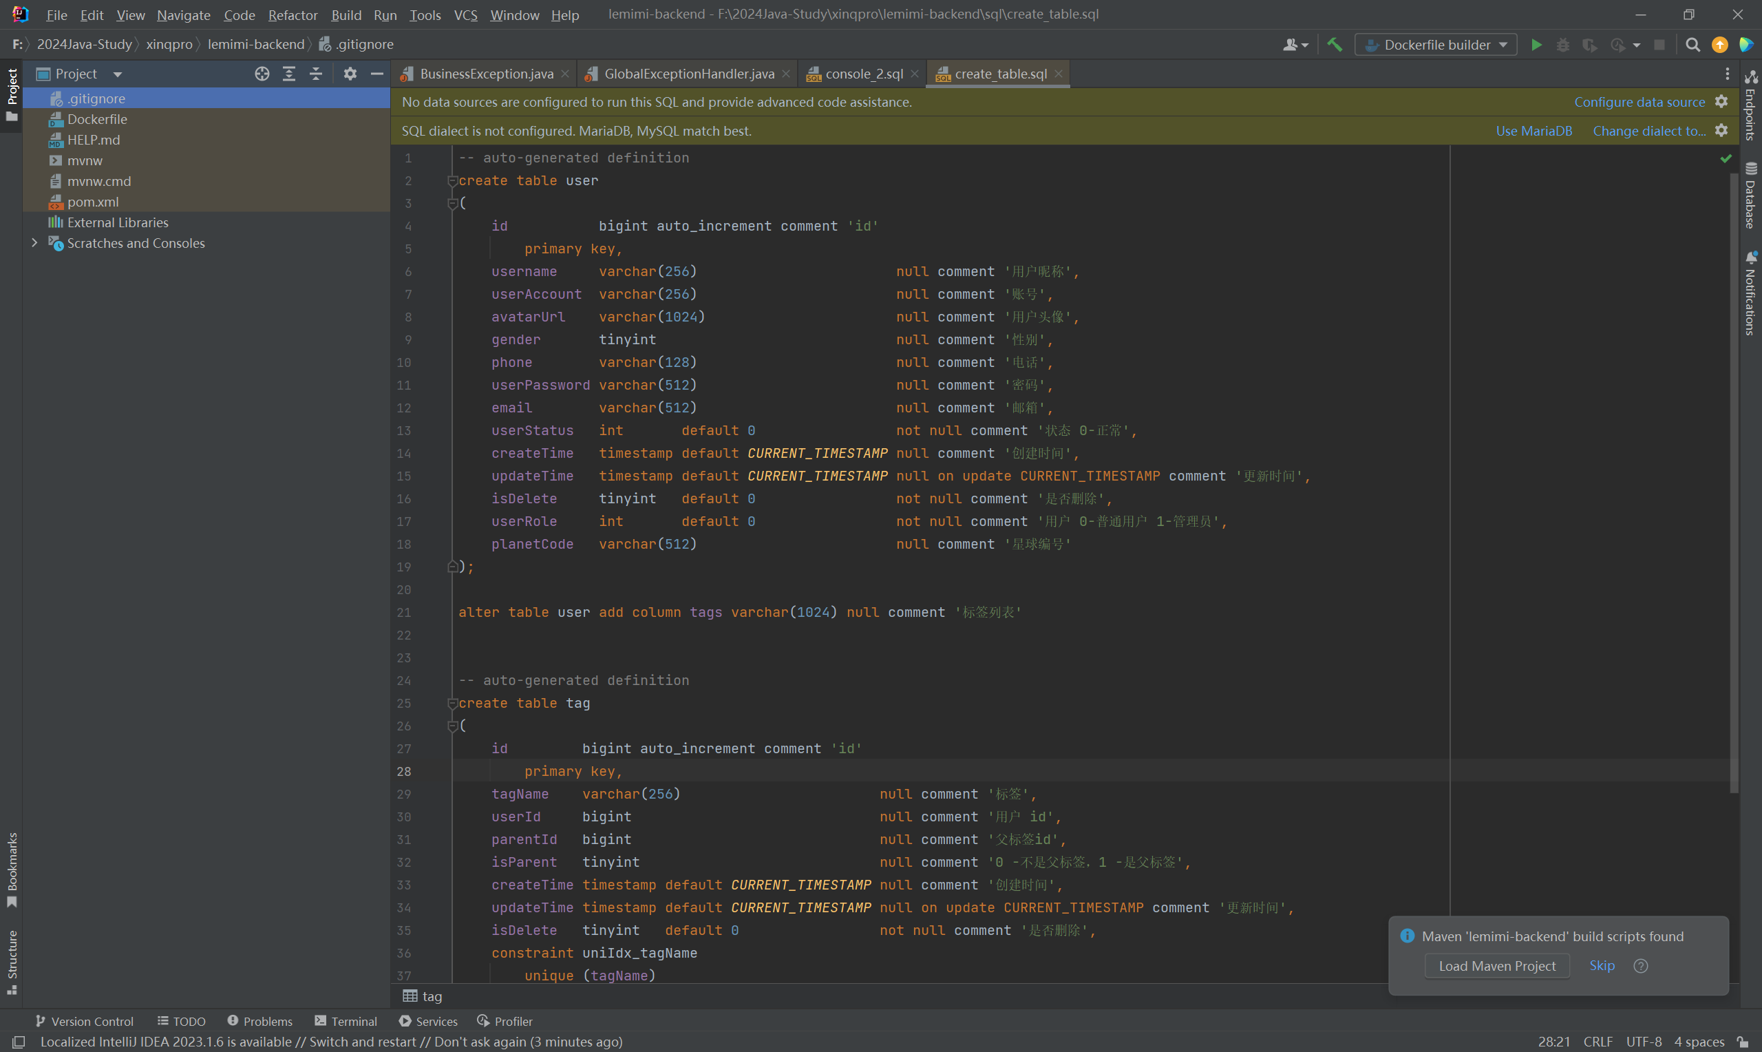Click Skip in Maven notification
This screenshot has width=1762, height=1052.
[1601, 965]
